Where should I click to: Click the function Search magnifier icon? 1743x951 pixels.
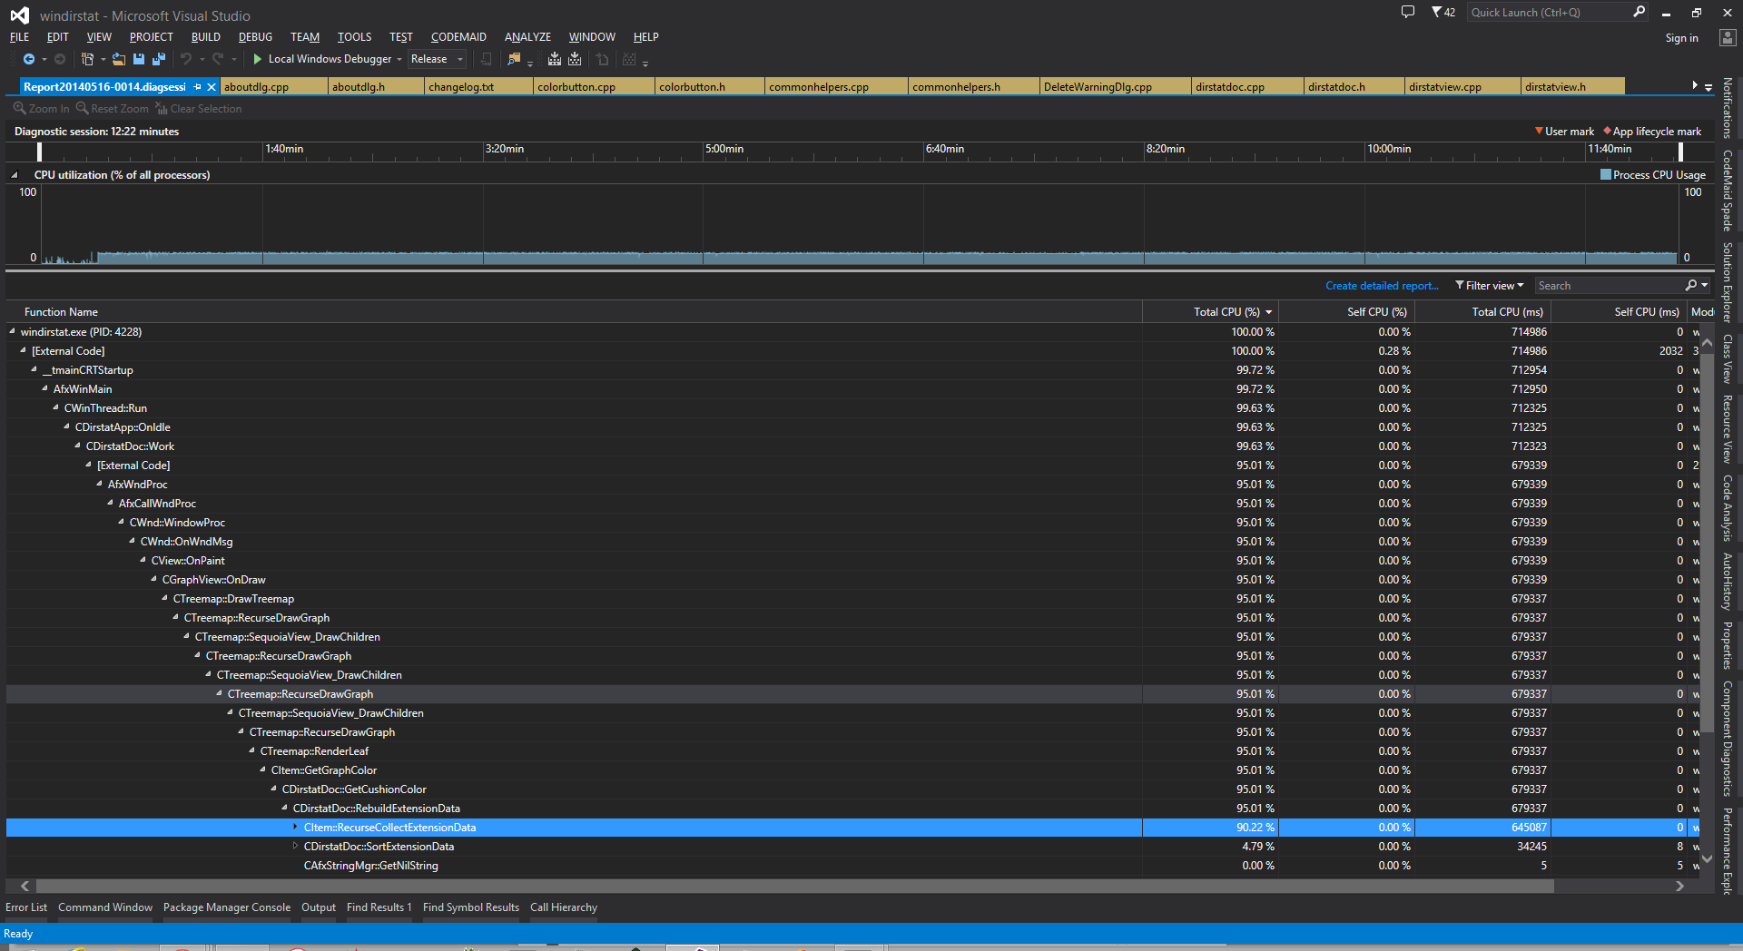1691,286
